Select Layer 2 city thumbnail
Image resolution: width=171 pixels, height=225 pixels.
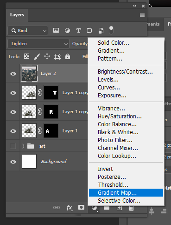[x=29, y=73]
